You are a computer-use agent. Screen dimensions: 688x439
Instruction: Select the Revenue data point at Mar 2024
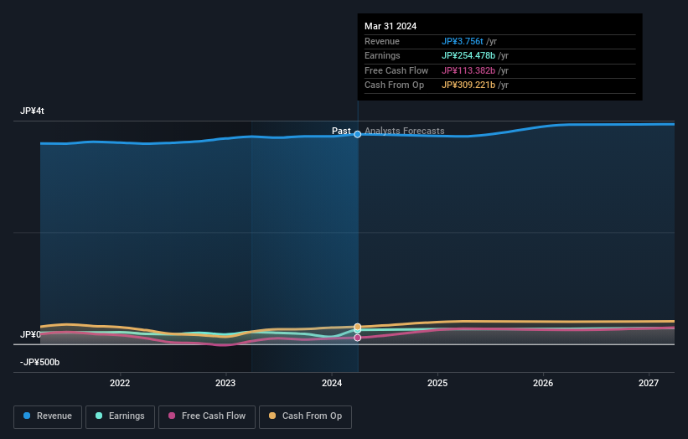(x=358, y=134)
